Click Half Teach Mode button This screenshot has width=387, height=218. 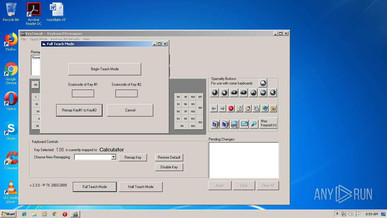(141, 187)
